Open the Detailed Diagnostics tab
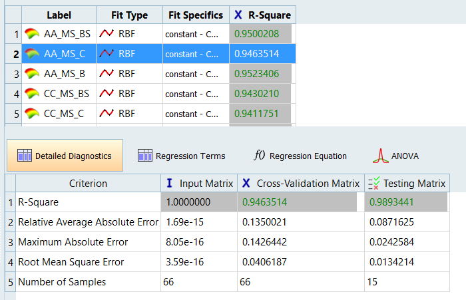Screen dimensions: 466x300 tap(65, 156)
